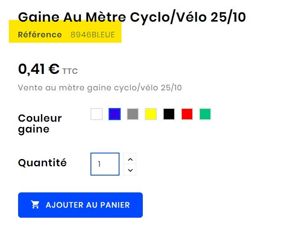Click the Quantité label

42,163
